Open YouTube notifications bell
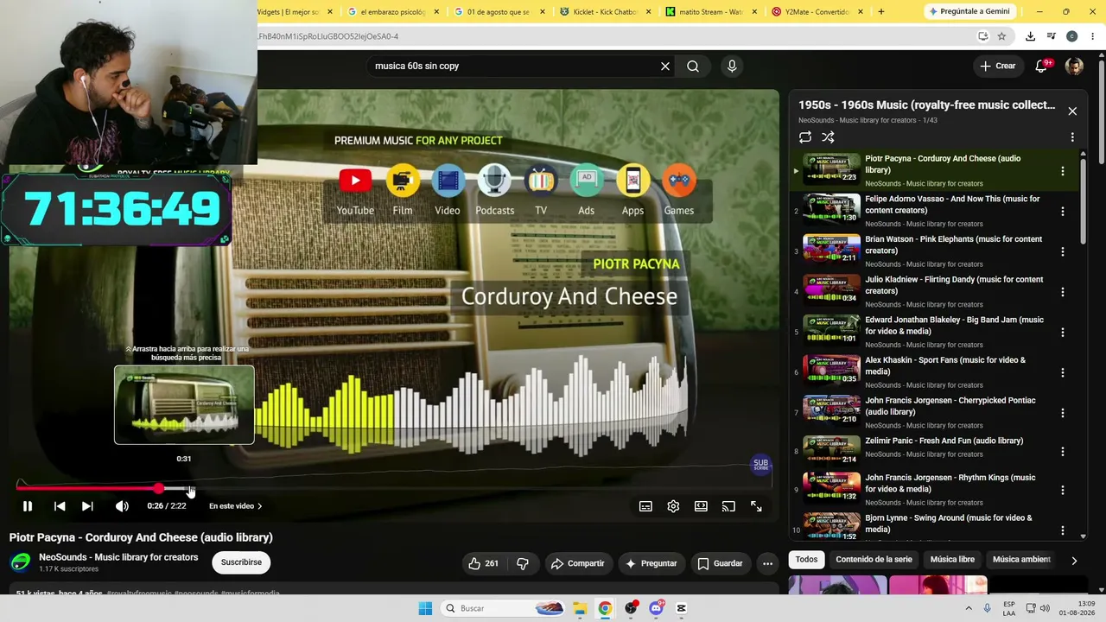The image size is (1106, 622). point(1041,67)
